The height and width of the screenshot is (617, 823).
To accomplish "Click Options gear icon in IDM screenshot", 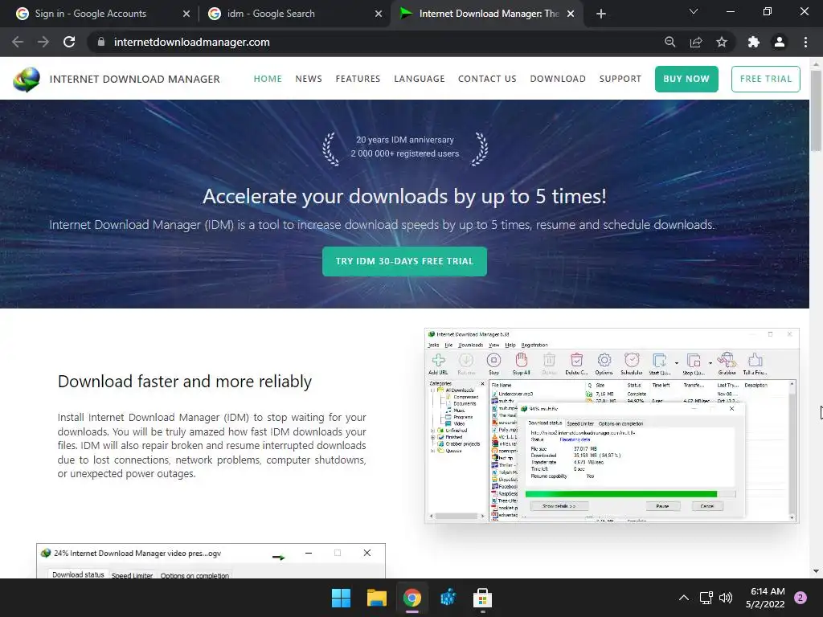I will [x=604, y=363].
